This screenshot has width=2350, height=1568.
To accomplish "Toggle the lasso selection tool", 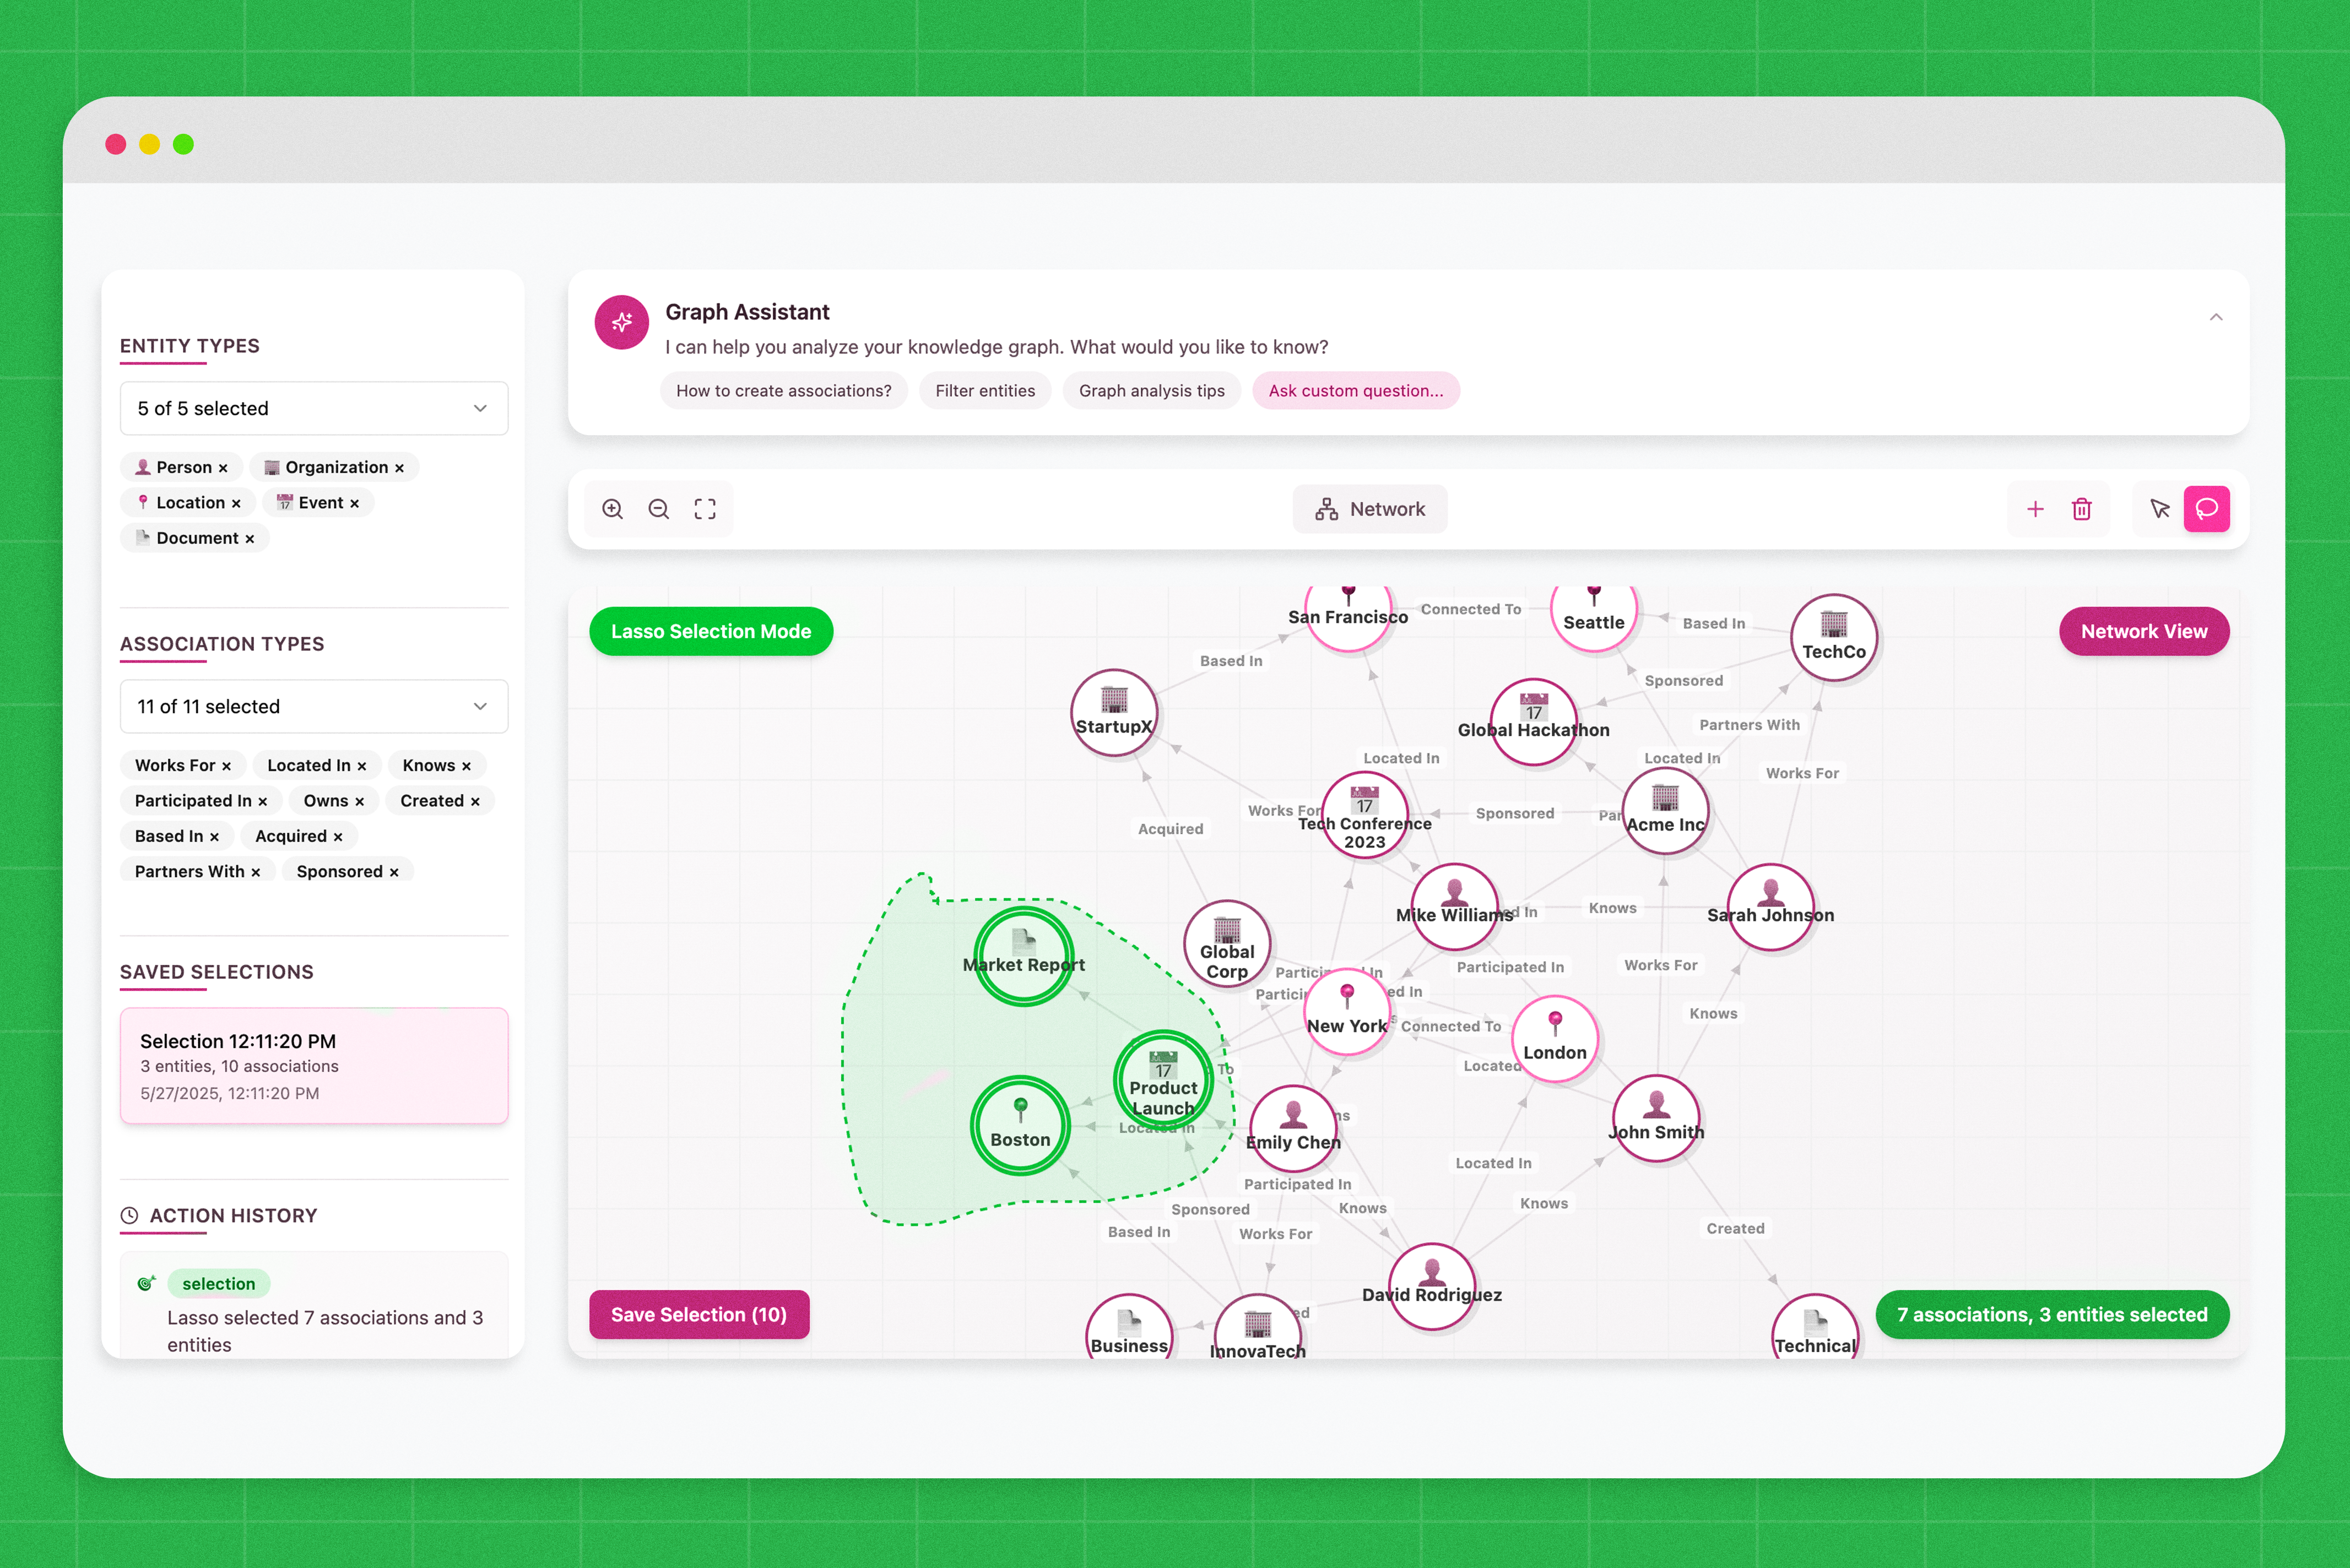I will pyautogui.click(x=2207, y=509).
